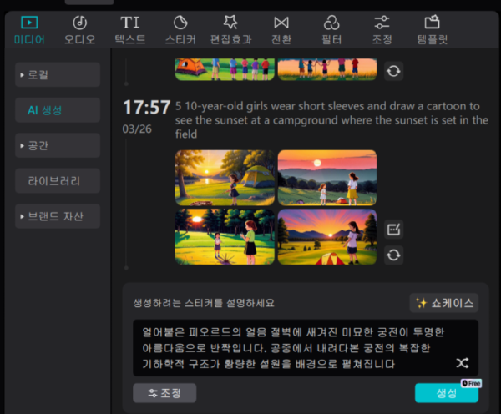Open the 조정 (Adjustment) tab
Image resolution: width=501 pixels, height=414 pixels.
(382, 29)
